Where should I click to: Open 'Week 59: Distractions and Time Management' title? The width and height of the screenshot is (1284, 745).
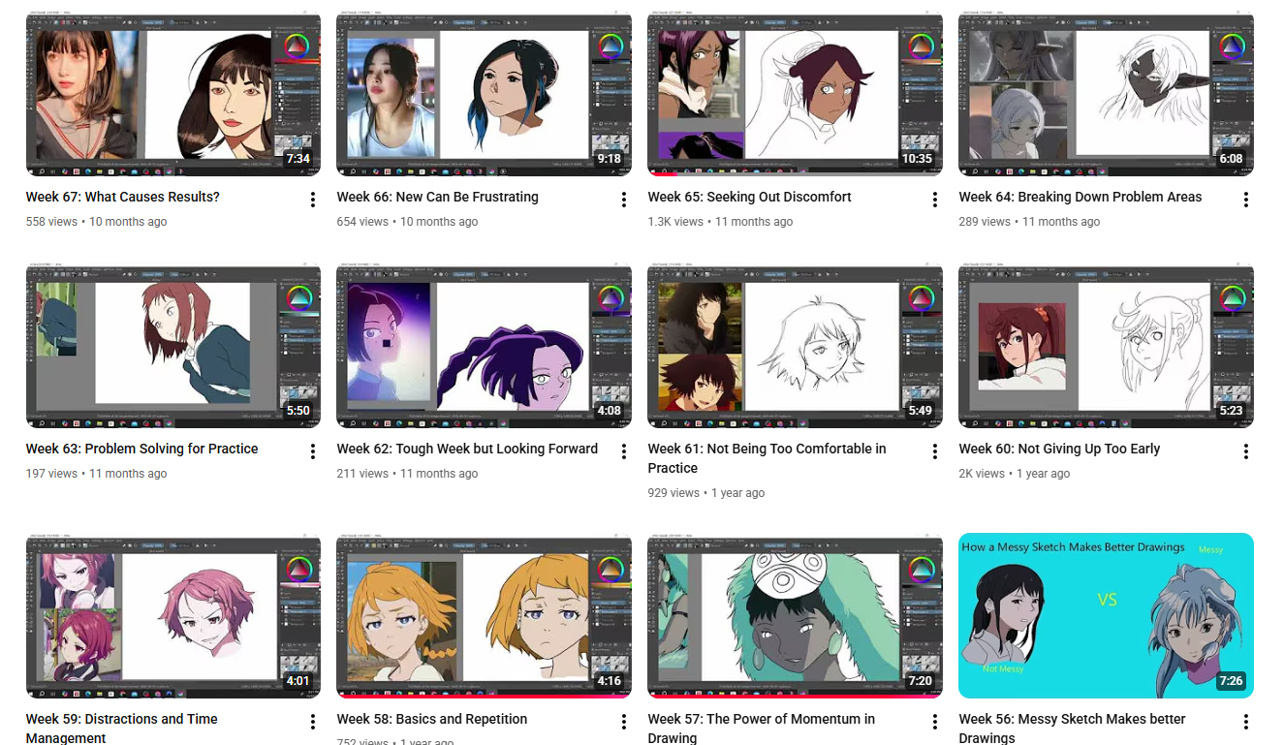click(122, 729)
